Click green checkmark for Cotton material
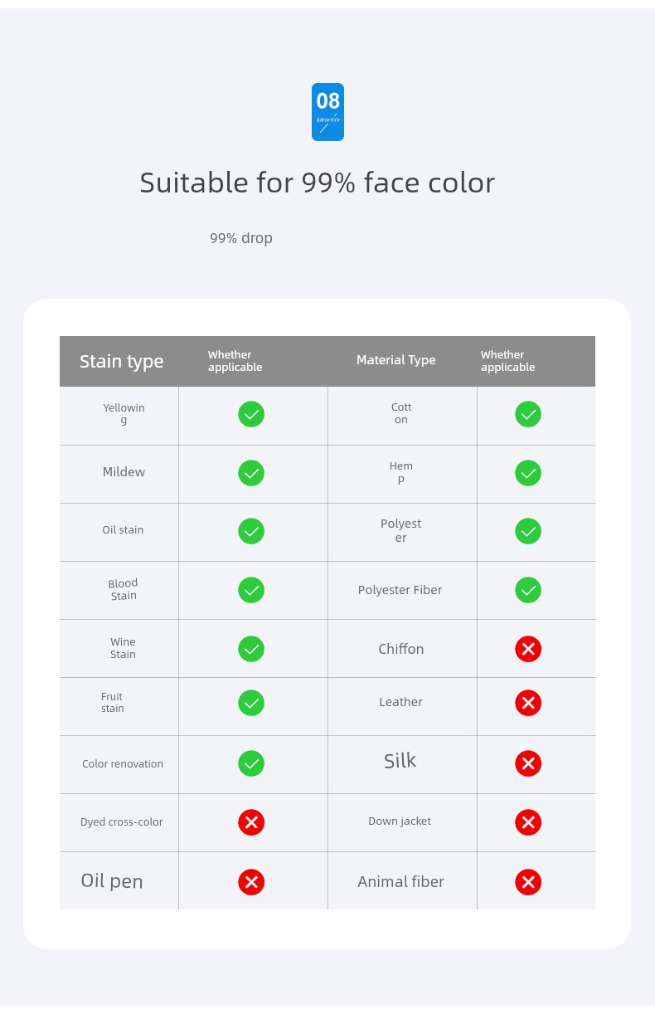The height and width of the screenshot is (1009, 655). click(x=528, y=414)
